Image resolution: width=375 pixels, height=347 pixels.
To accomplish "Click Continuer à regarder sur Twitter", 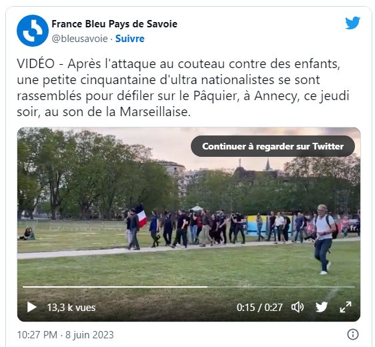I will pyautogui.click(x=273, y=146).
